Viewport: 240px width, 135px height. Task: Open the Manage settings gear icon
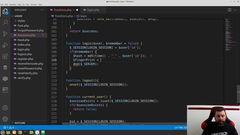tap(5, 119)
